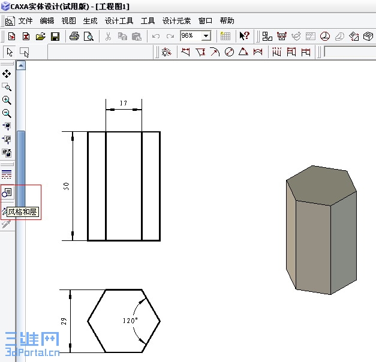Click the vertical scrollbar up arrow
Viewport: 376px width, 362px height.
tap(21, 65)
